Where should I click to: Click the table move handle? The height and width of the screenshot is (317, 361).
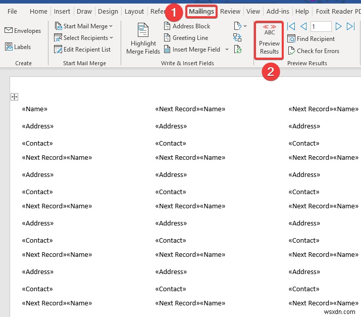tap(14, 97)
